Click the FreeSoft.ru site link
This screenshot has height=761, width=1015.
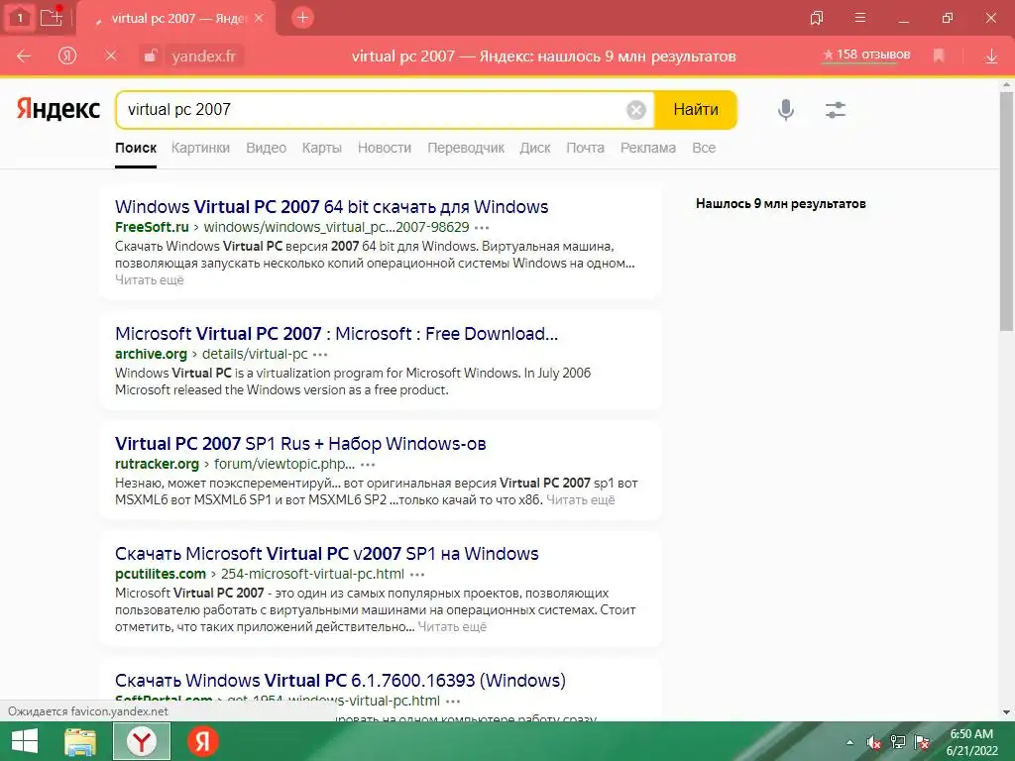(152, 227)
